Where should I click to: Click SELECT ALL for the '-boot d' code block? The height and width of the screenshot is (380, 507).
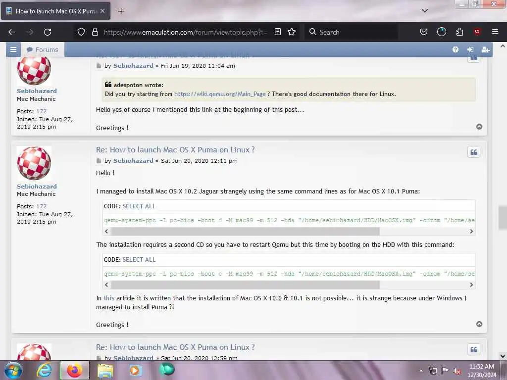[139, 206]
